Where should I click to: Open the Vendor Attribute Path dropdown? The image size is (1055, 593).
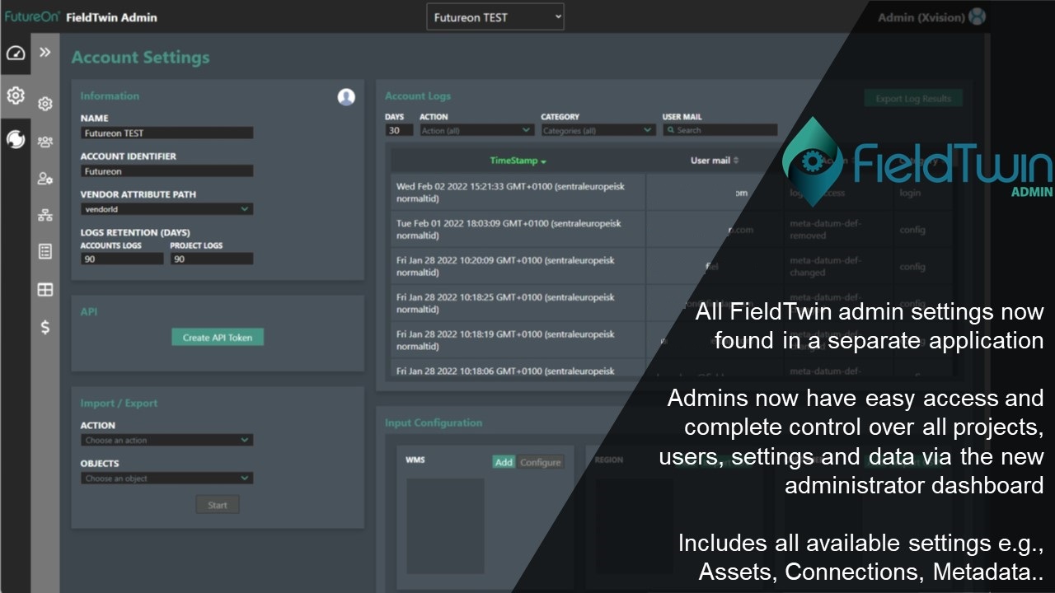167,209
